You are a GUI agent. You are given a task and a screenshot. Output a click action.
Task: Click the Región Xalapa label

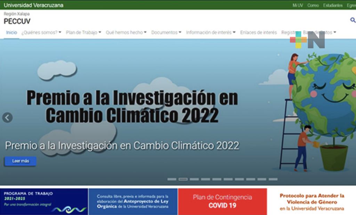(17, 14)
